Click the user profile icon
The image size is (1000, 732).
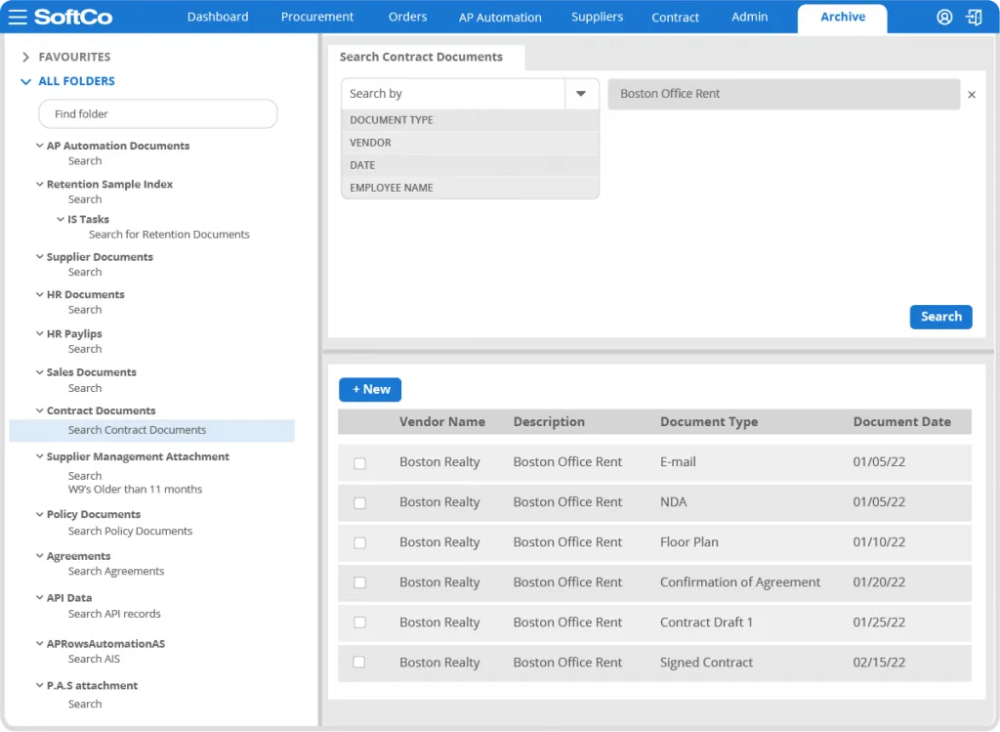[x=944, y=17]
